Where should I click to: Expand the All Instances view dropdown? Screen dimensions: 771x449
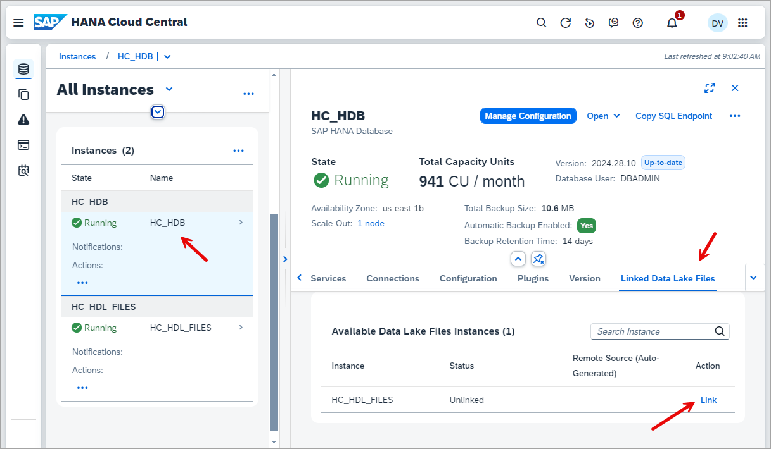click(x=169, y=89)
